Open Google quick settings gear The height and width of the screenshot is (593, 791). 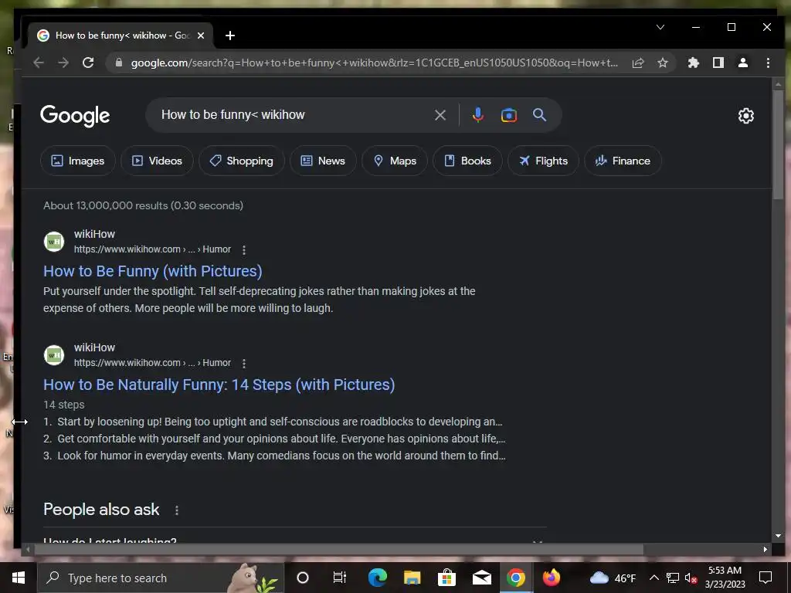pos(746,116)
